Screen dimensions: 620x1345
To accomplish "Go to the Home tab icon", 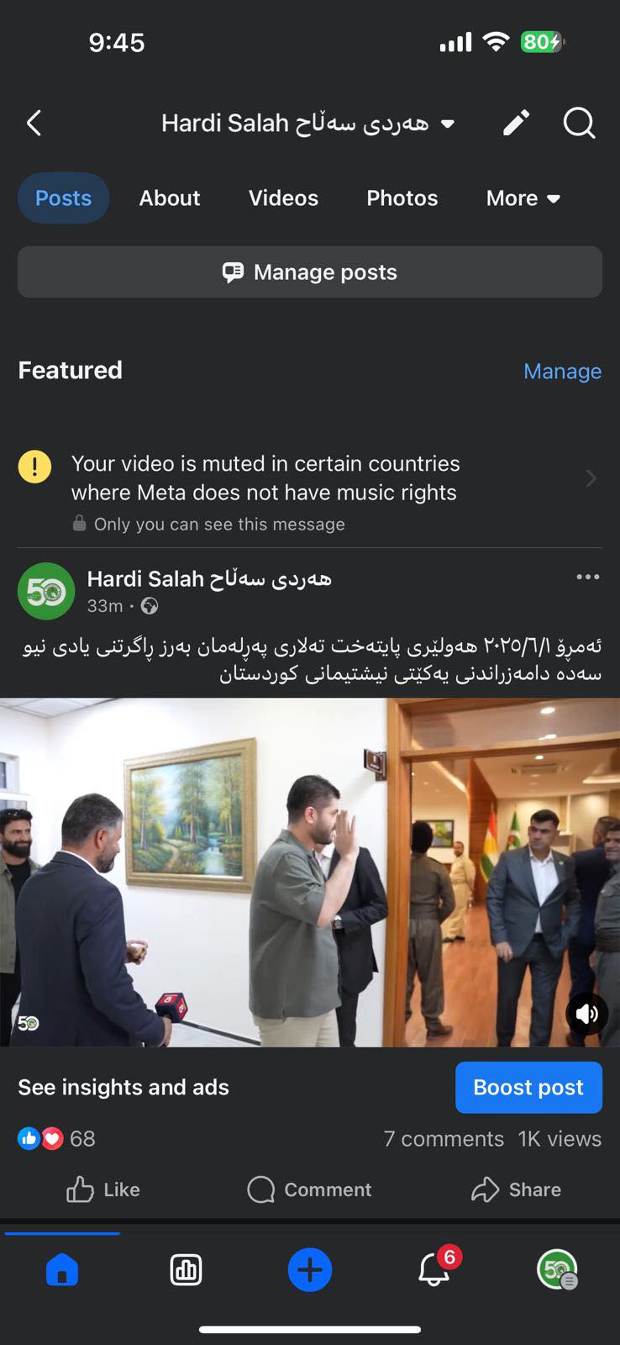I will coord(62,1269).
